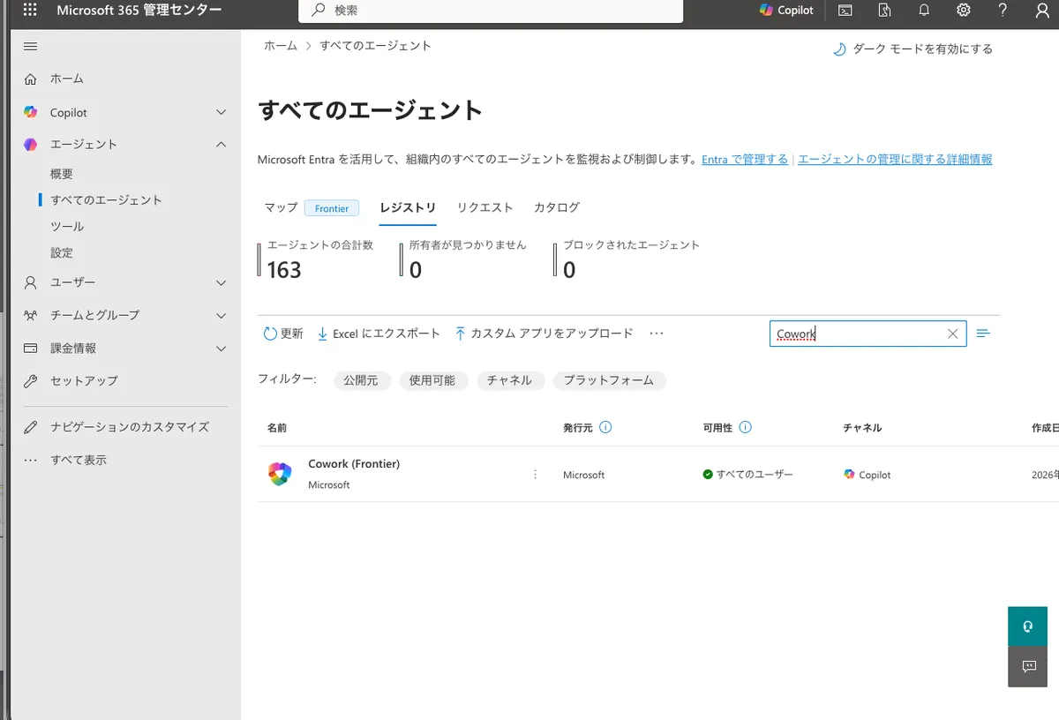The width and height of the screenshot is (1059, 720).
Task: Expand the ユーザー navigation section
Action: (x=221, y=282)
